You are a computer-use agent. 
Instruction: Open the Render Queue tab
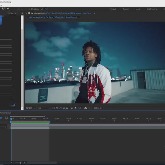[x=6, y=113]
